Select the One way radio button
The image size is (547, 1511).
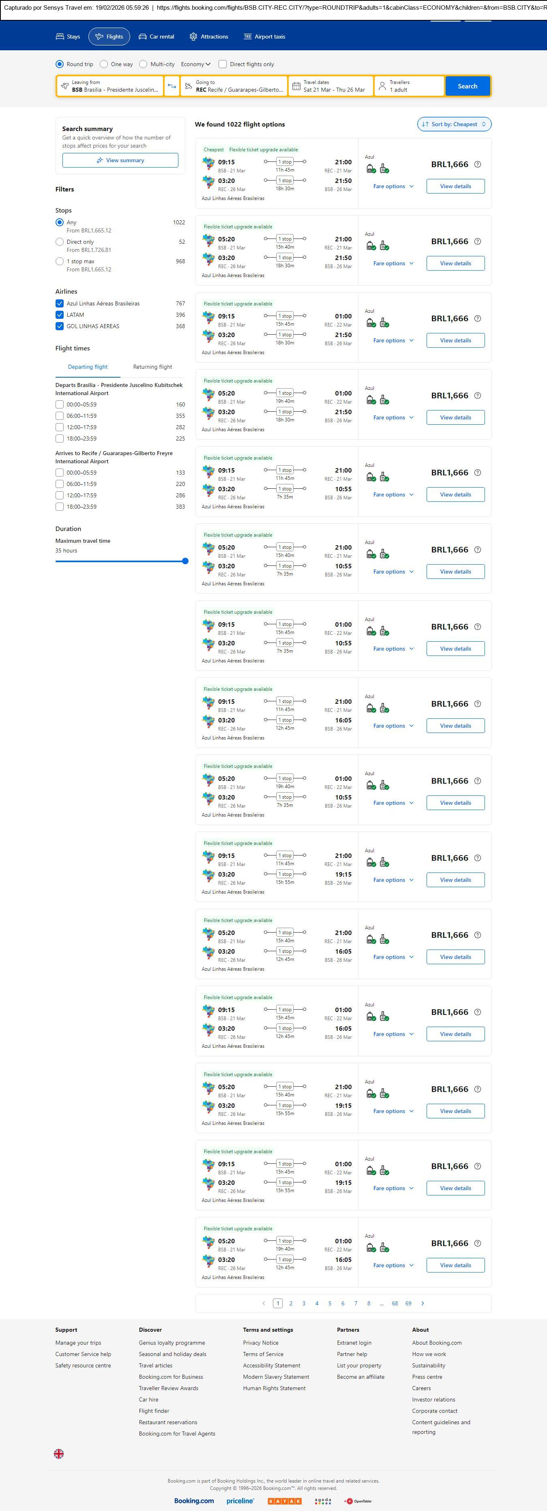click(104, 64)
